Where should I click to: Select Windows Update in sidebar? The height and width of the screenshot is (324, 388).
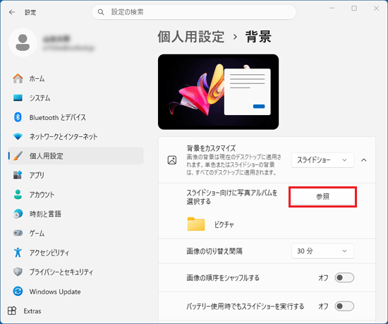[x=75, y=291]
